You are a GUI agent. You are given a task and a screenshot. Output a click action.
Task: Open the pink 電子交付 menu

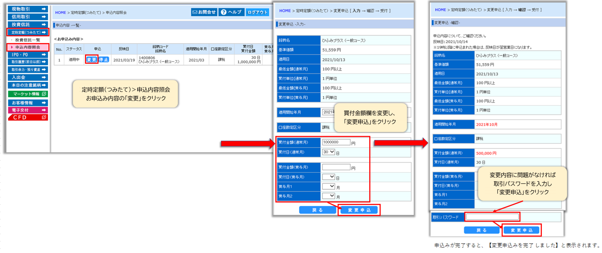coord(28,110)
